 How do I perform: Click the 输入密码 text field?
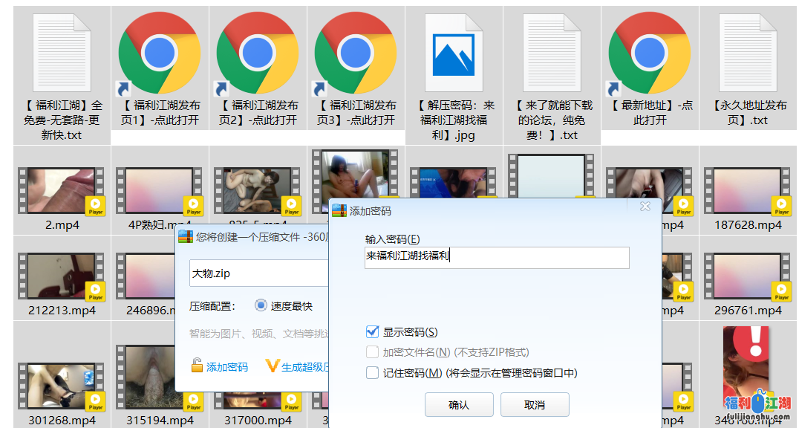point(496,257)
